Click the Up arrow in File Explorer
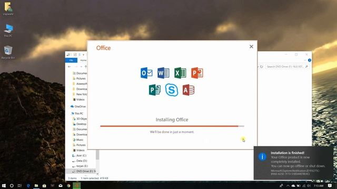The width and height of the screenshot is (337, 189). [85, 67]
